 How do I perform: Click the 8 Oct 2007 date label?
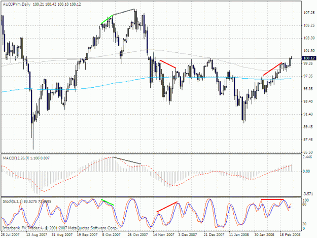[x=112, y=234]
